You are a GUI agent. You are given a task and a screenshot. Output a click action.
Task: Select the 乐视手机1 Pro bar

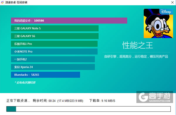point(54,44)
